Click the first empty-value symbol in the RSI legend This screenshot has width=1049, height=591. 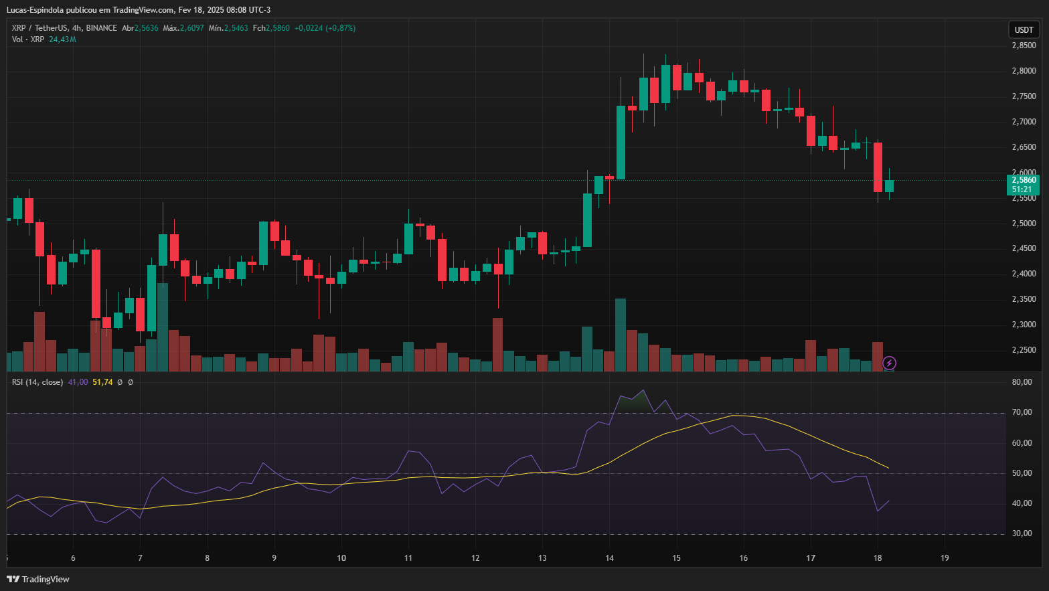120,382
